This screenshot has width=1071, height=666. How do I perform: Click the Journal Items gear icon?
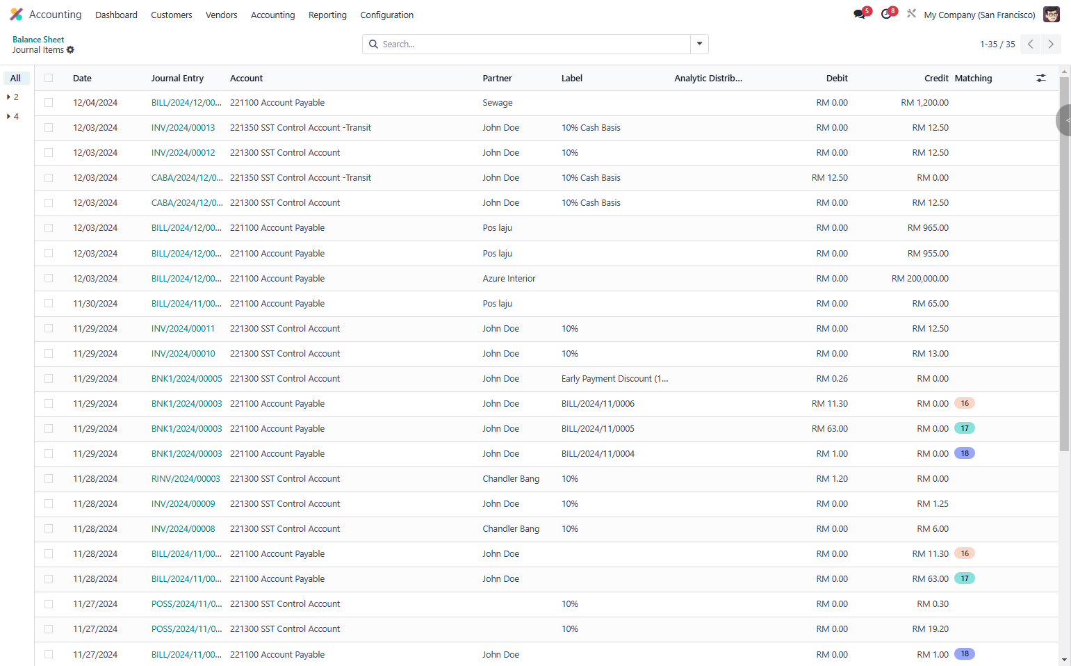[70, 50]
